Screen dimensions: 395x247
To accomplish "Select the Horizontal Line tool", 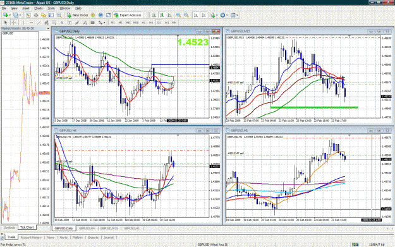I will [31, 23].
